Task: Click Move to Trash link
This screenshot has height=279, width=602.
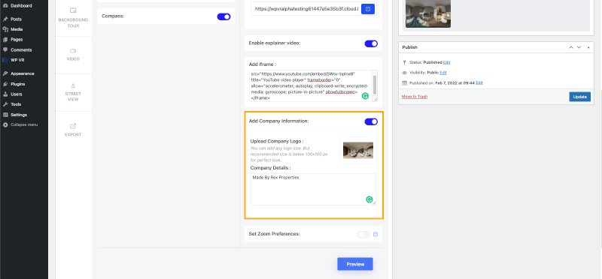Action: click(x=415, y=97)
